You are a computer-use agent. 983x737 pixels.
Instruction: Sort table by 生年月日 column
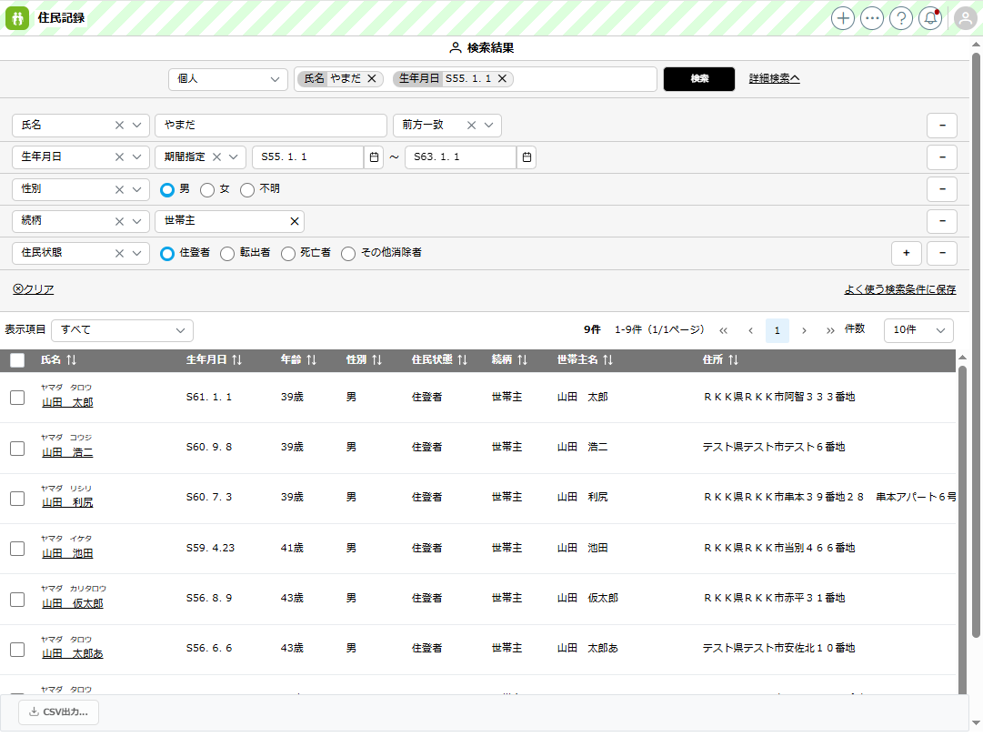(237, 359)
